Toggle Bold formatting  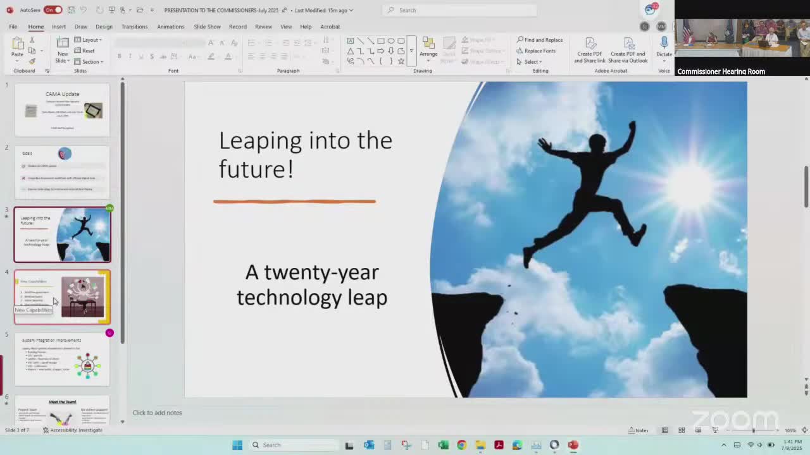pyautogui.click(x=119, y=56)
